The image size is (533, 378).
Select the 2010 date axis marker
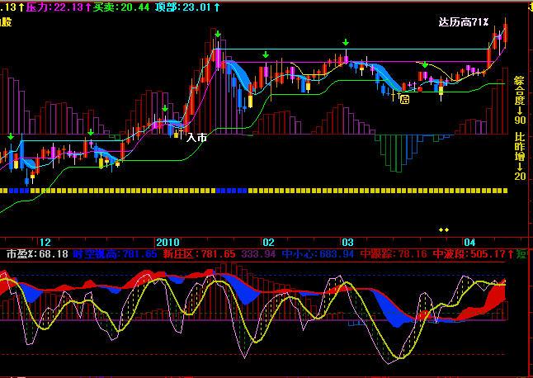167,242
